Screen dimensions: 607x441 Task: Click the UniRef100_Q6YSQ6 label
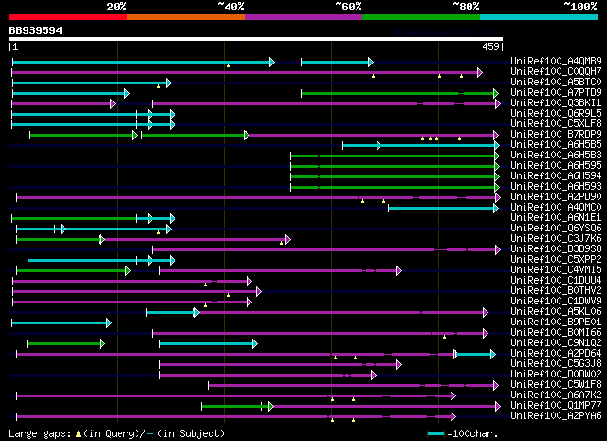point(556,228)
